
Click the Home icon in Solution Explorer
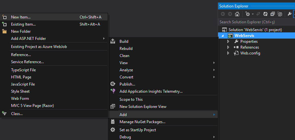click(237, 14)
